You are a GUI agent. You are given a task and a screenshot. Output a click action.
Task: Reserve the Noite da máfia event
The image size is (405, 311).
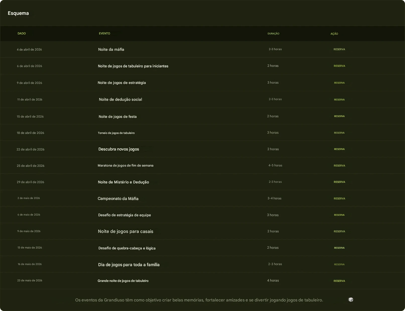339,49
